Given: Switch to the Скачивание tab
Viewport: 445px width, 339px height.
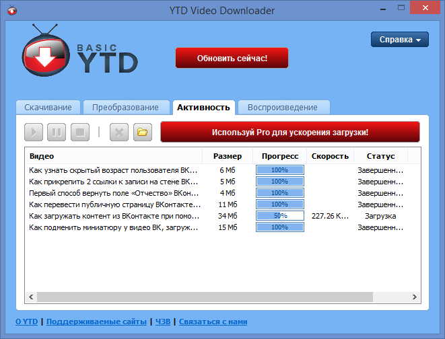Looking at the screenshot, I should [x=48, y=108].
